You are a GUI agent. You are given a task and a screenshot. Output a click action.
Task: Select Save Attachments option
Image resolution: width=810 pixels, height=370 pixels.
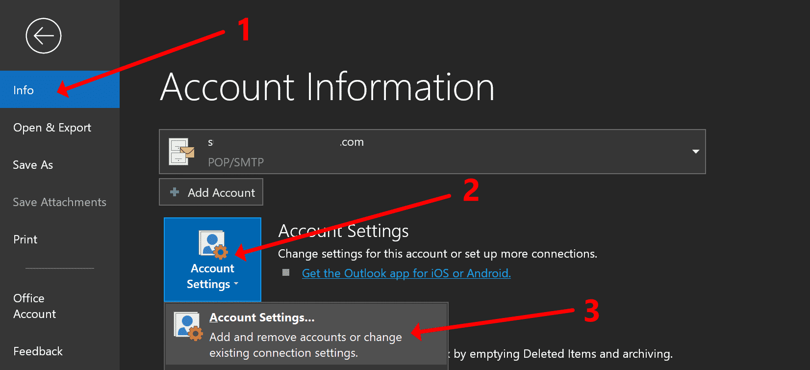[x=60, y=202]
